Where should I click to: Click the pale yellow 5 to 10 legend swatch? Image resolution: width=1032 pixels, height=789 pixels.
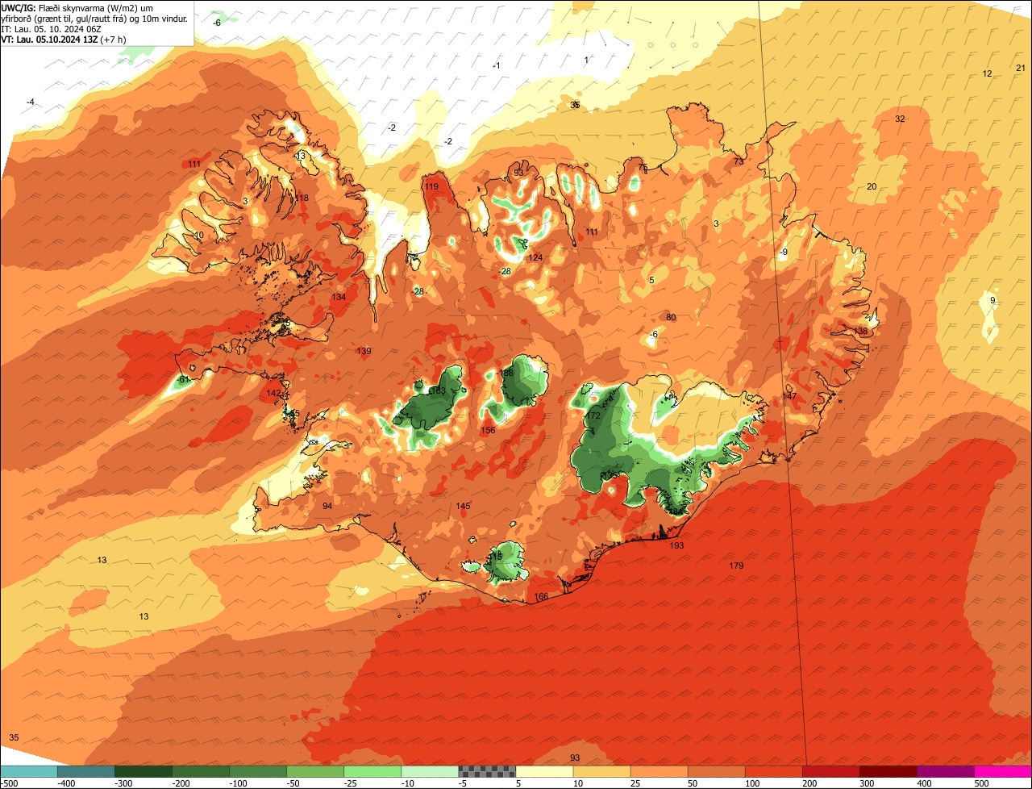point(544,771)
